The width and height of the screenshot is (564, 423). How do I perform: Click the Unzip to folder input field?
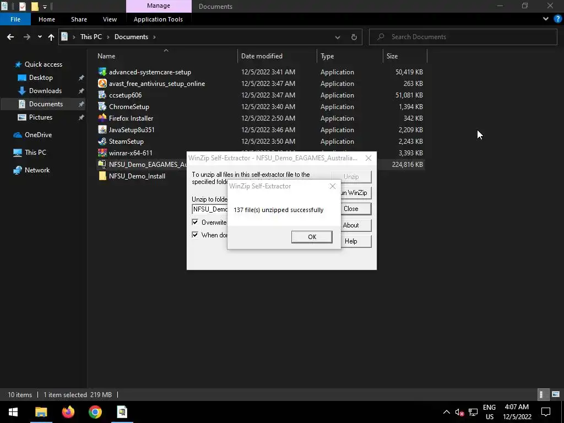(210, 209)
